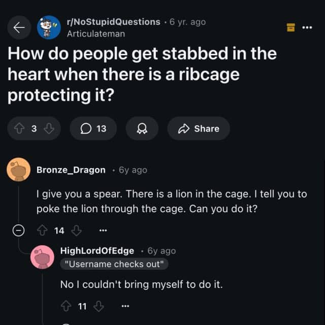This screenshot has height=325, width=325.
Task: Share the post
Action: pyautogui.click(x=199, y=128)
